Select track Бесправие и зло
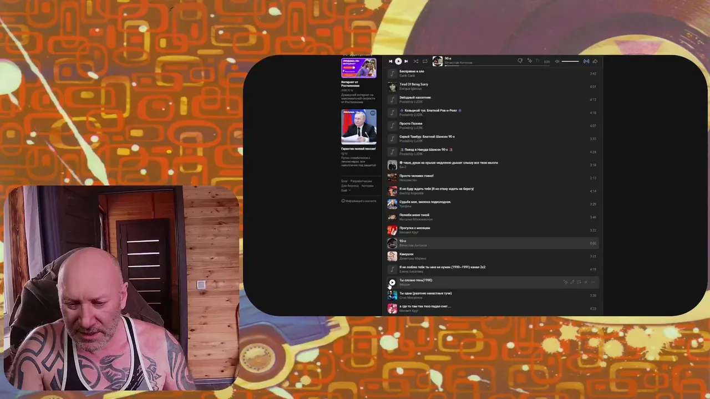 [x=412, y=71]
